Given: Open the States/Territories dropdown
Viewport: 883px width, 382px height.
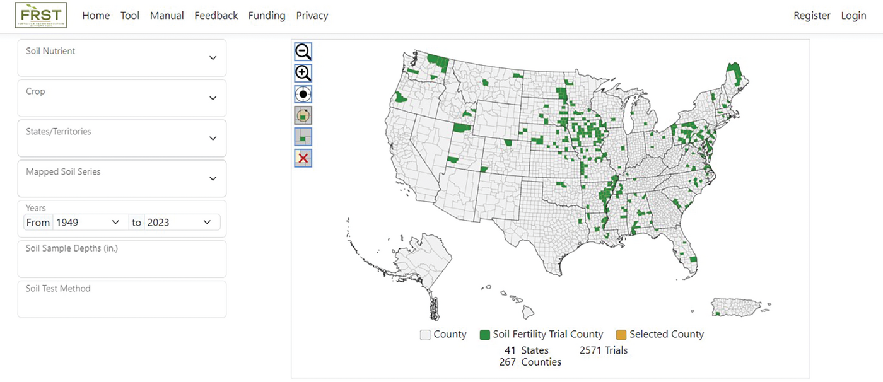Looking at the screenshot, I should tap(122, 138).
